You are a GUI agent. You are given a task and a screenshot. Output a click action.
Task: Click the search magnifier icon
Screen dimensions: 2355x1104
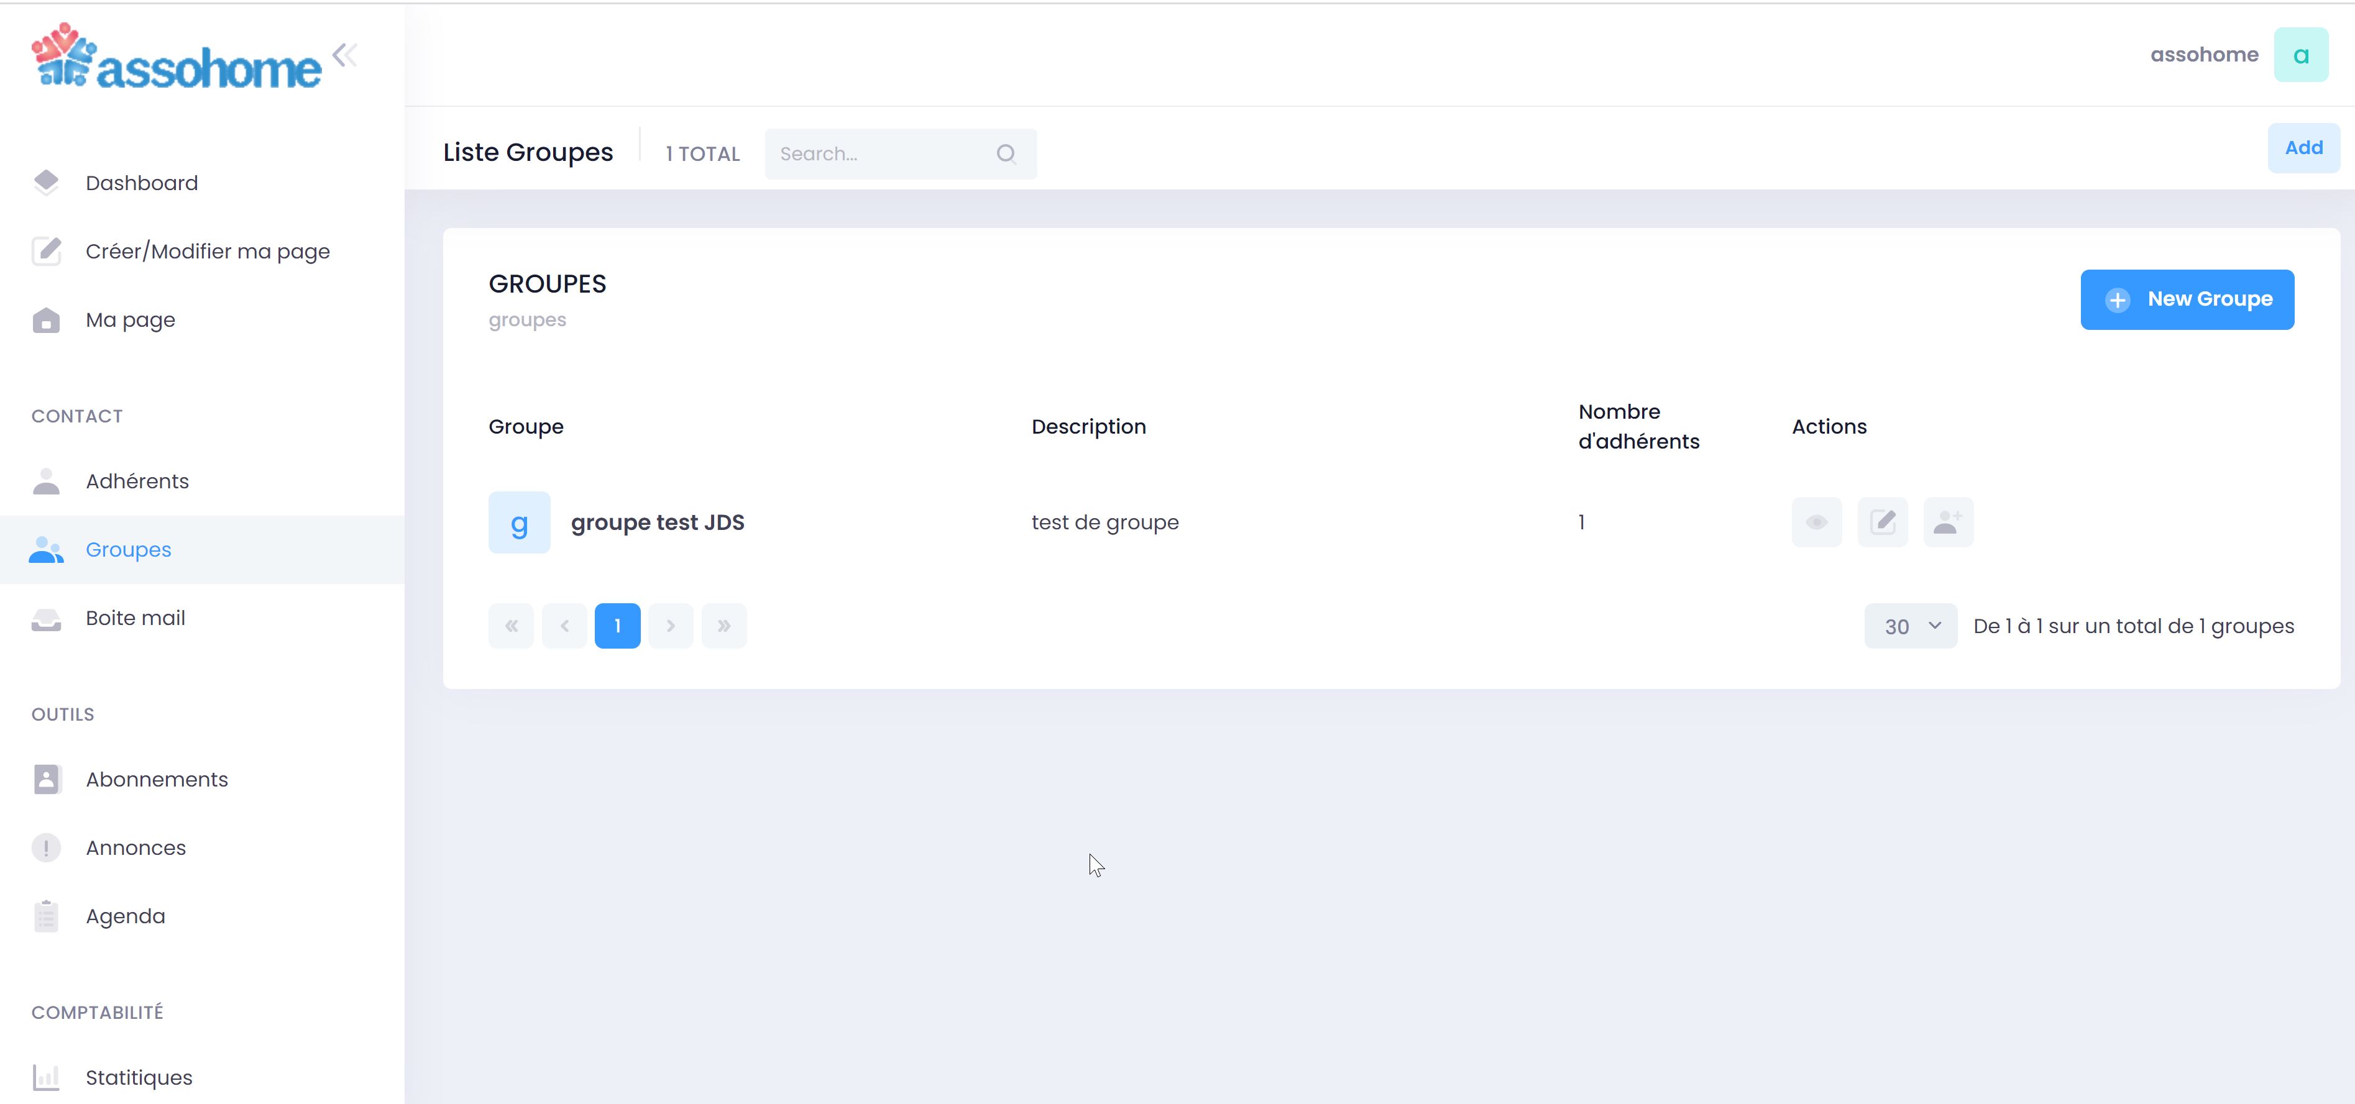coord(1006,153)
